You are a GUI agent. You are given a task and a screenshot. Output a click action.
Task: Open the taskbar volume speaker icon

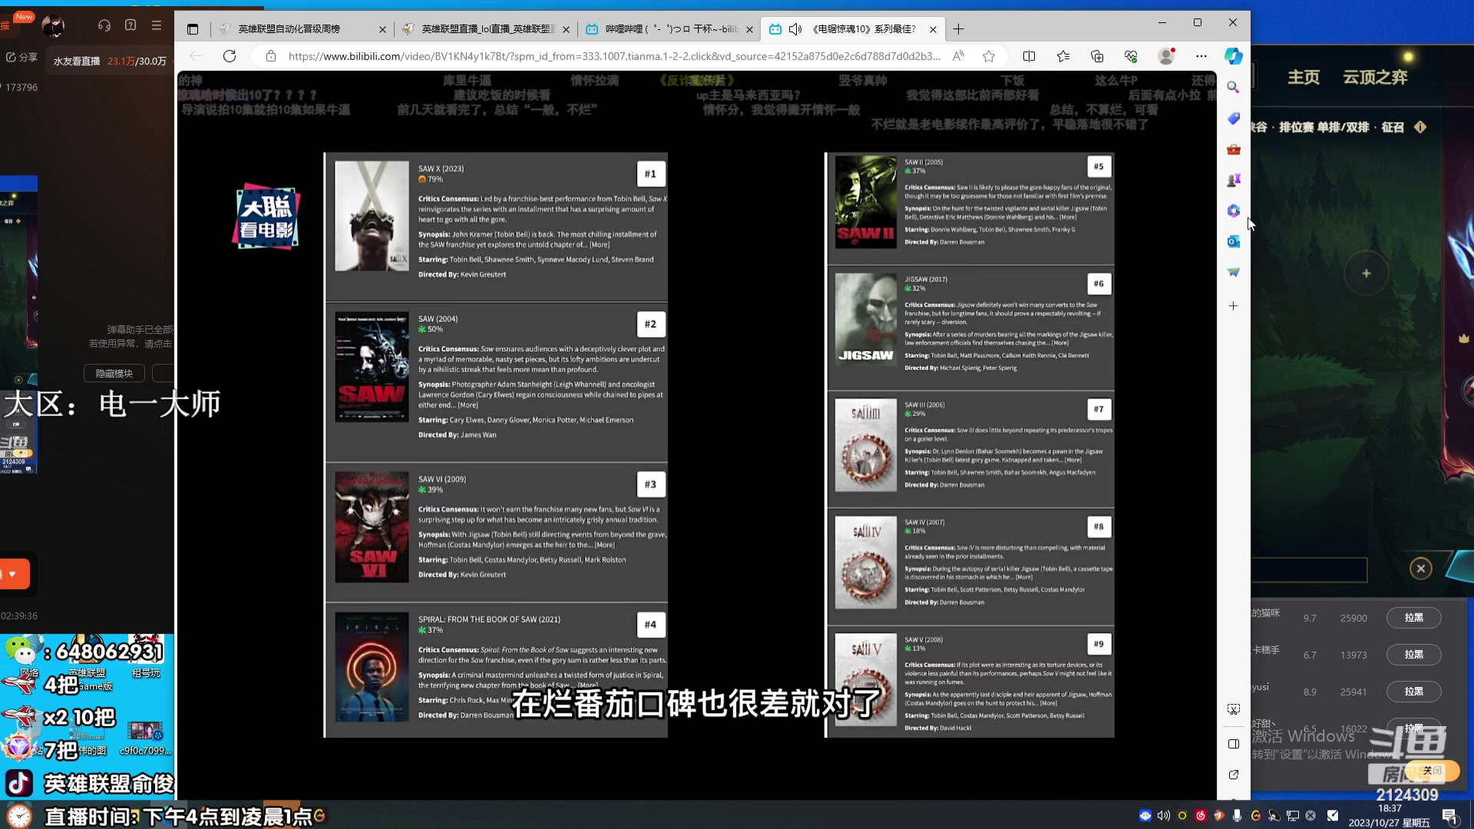pos(1164,815)
